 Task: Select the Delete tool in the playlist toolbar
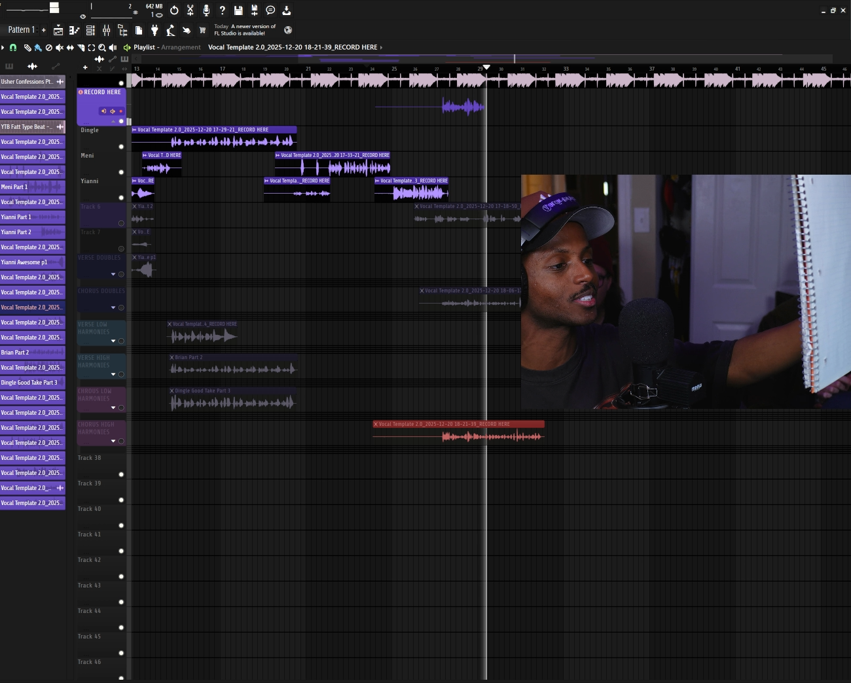click(49, 48)
